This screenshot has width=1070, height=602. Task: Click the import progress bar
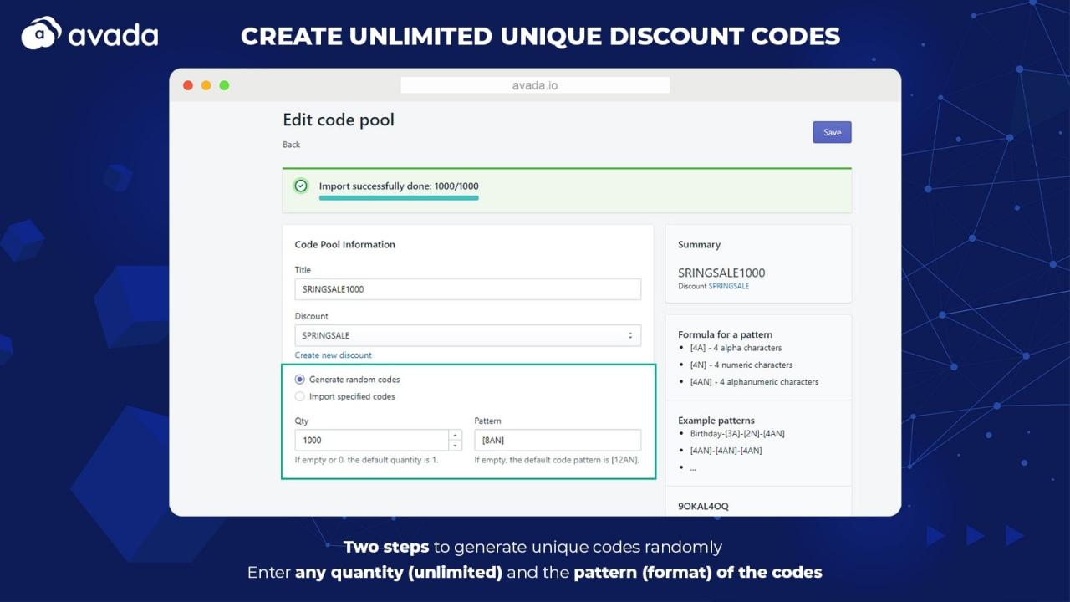tap(399, 198)
